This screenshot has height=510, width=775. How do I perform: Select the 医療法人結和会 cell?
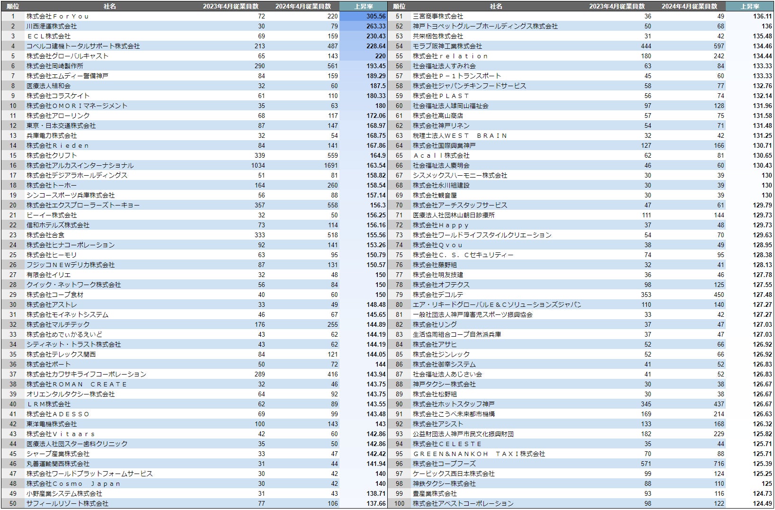48,86
